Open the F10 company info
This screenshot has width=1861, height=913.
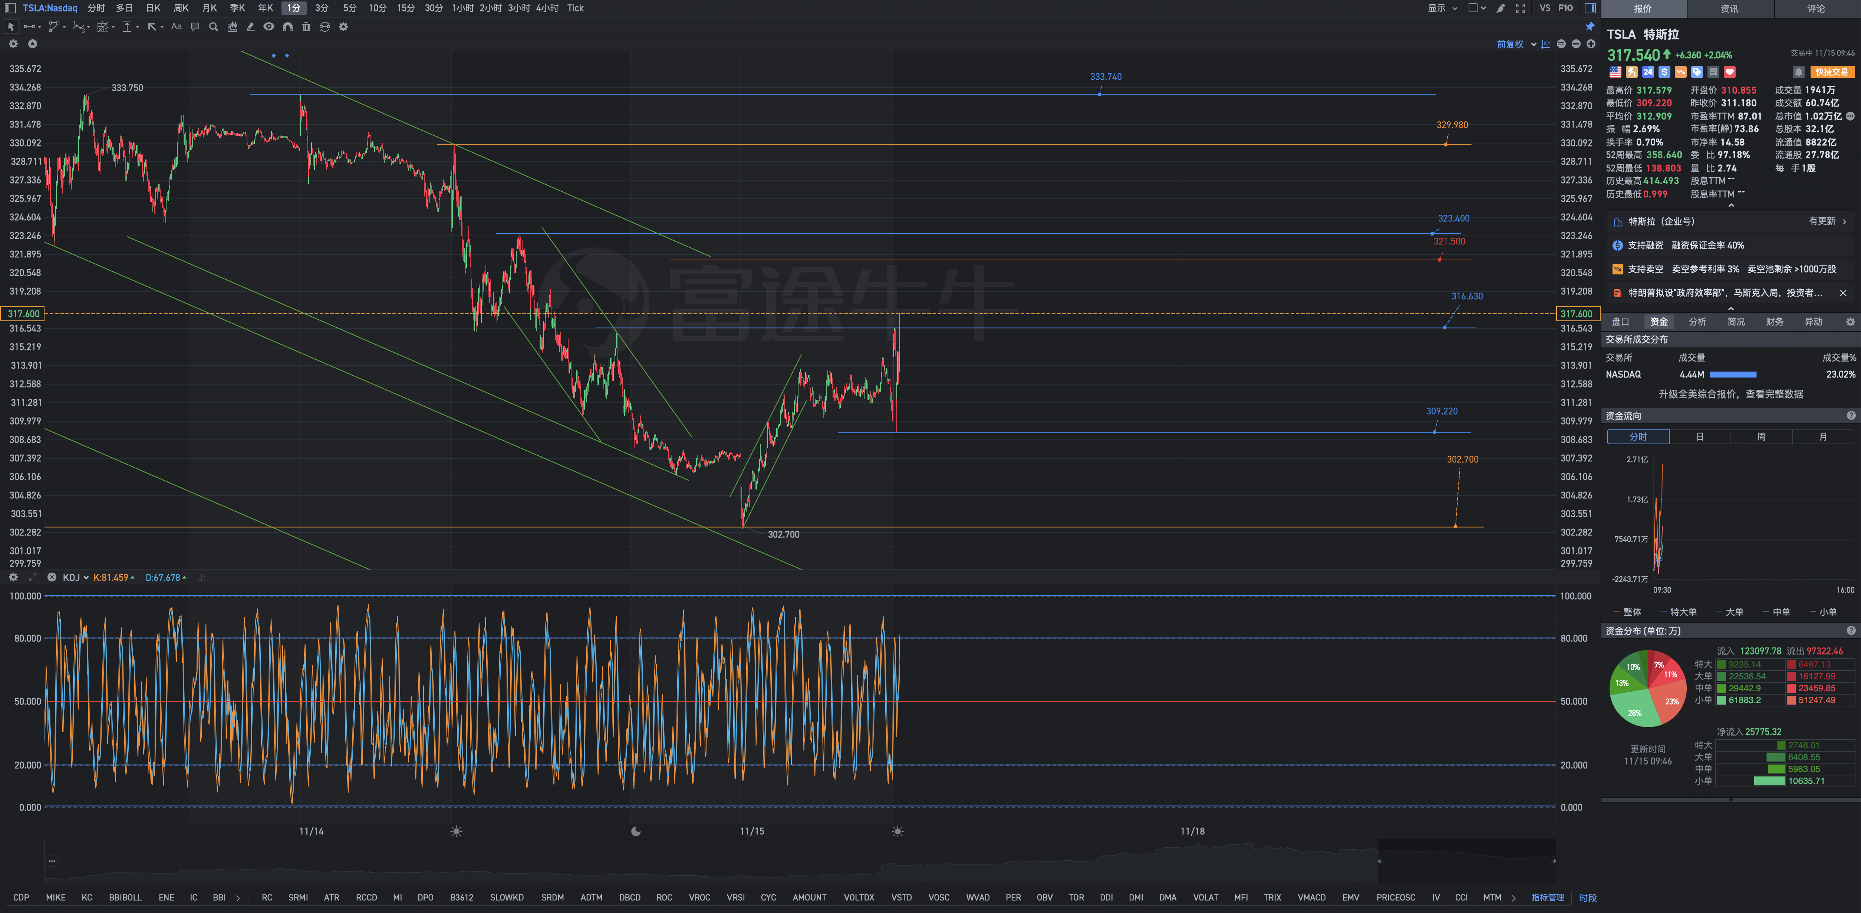click(x=1565, y=8)
